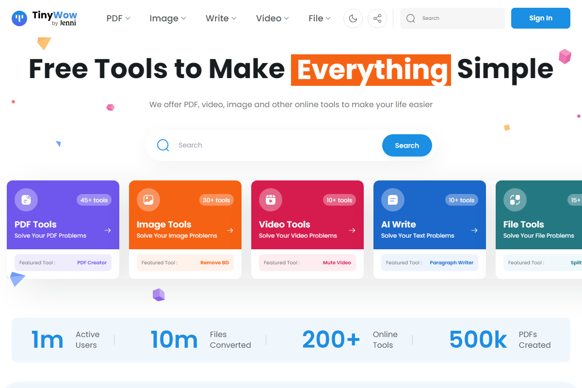Click the PDF Tools card arrow

pos(108,230)
